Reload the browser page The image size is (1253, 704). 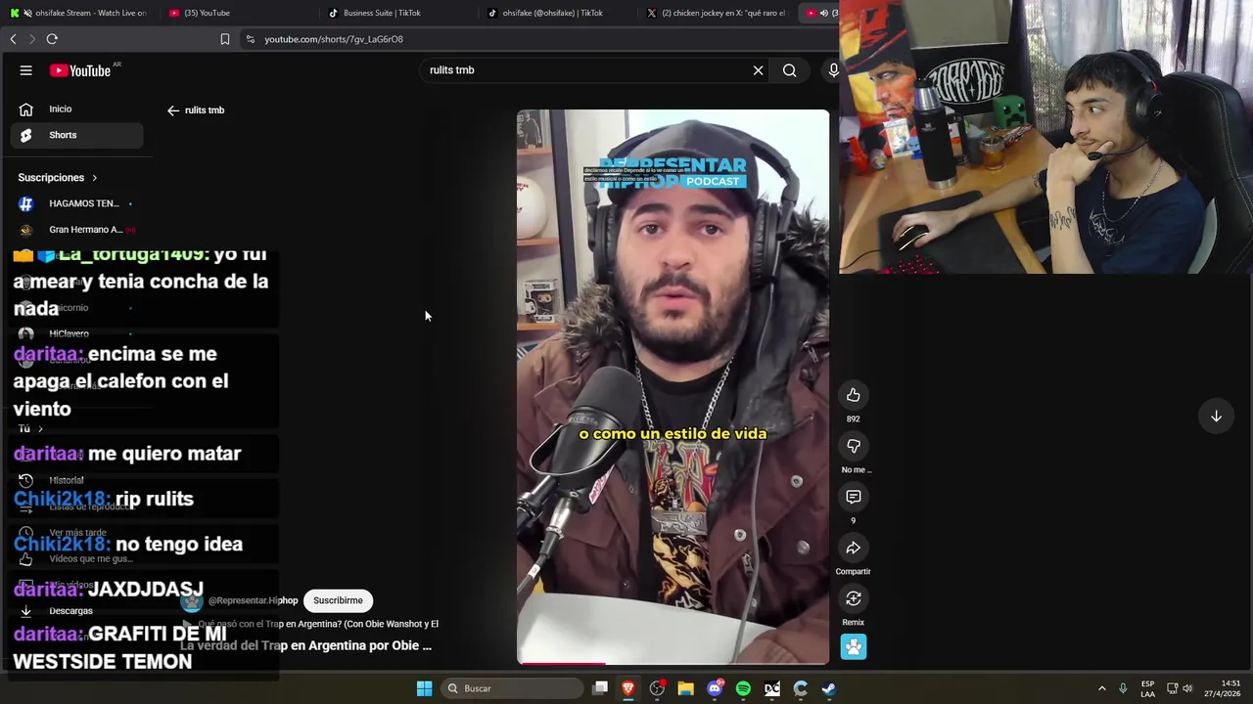pos(52,39)
